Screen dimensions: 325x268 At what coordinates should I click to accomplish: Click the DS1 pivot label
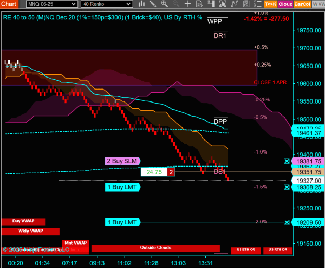(x=219, y=172)
